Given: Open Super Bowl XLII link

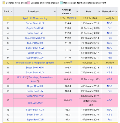Looking at the screenshot, I should point(35,120).
